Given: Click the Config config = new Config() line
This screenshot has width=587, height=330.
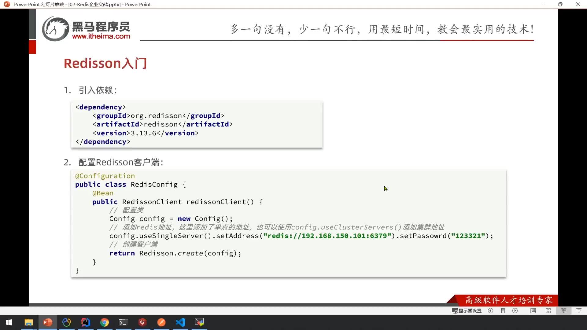Looking at the screenshot, I should (171, 219).
